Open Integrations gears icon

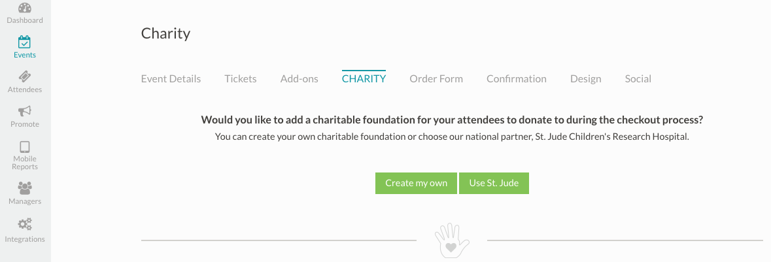point(25,224)
